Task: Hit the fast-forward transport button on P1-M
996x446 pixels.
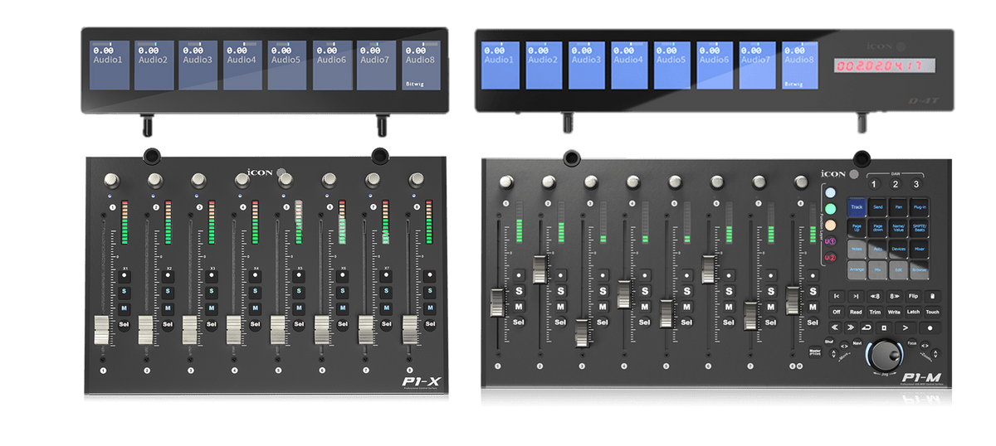Action: pos(851,327)
